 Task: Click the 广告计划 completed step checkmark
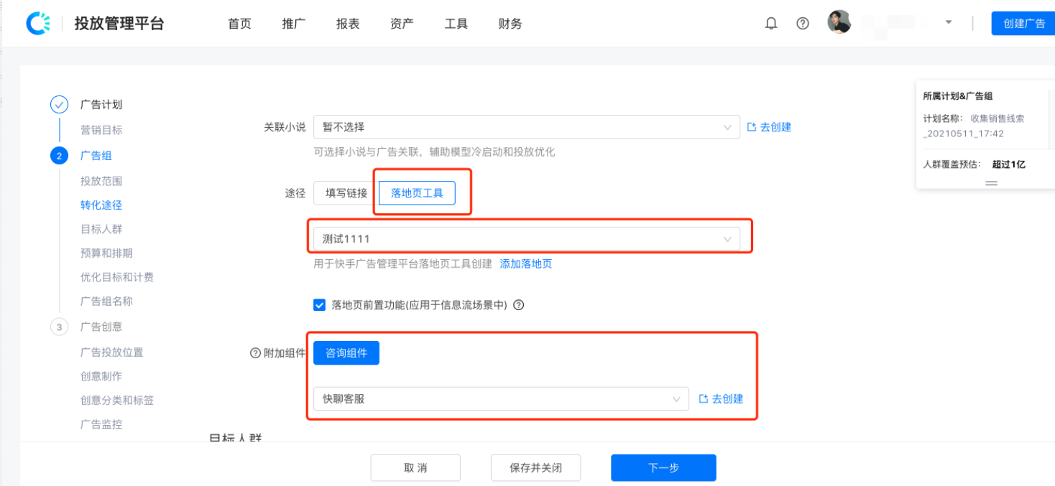pyautogui.click(x=59, y=104)
